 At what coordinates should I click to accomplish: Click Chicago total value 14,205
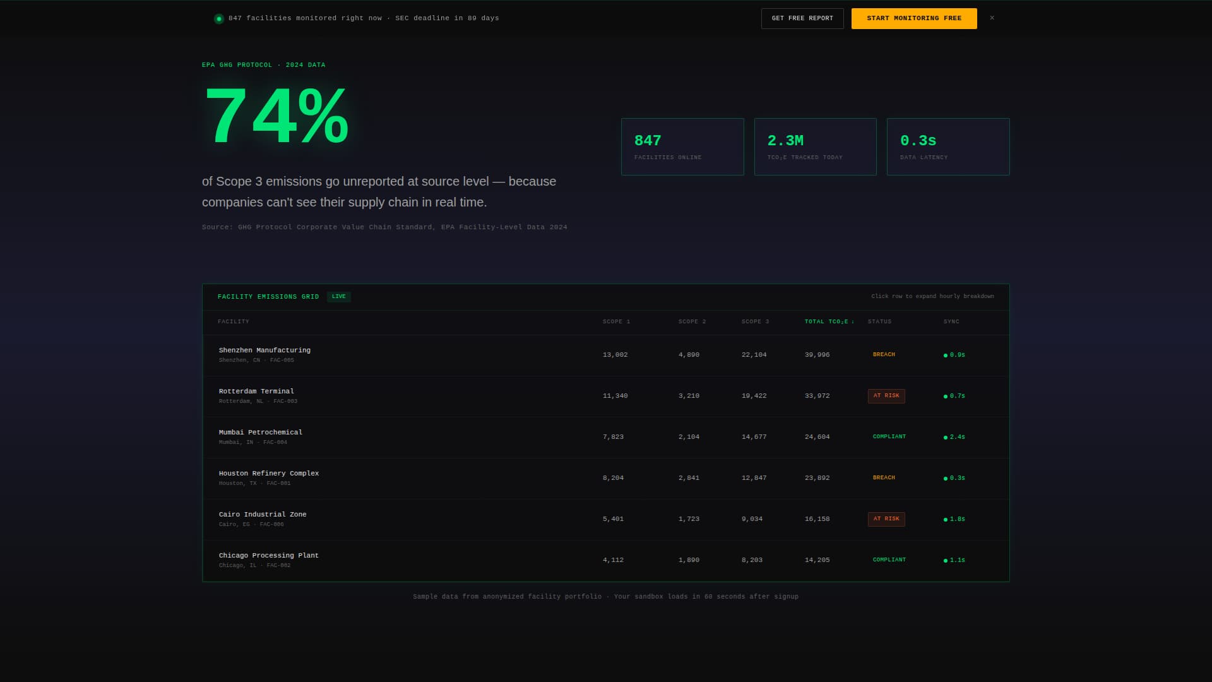pos(817,560)
